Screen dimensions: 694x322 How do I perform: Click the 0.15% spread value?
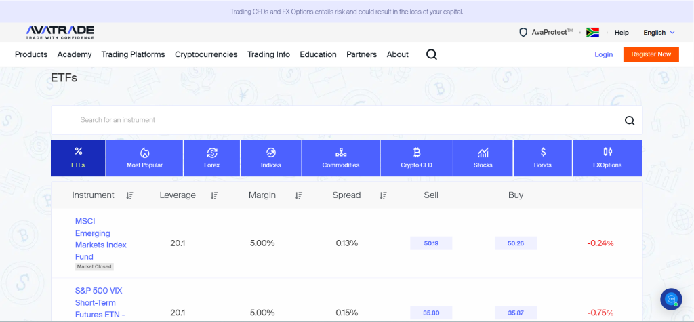click(346, 313)
